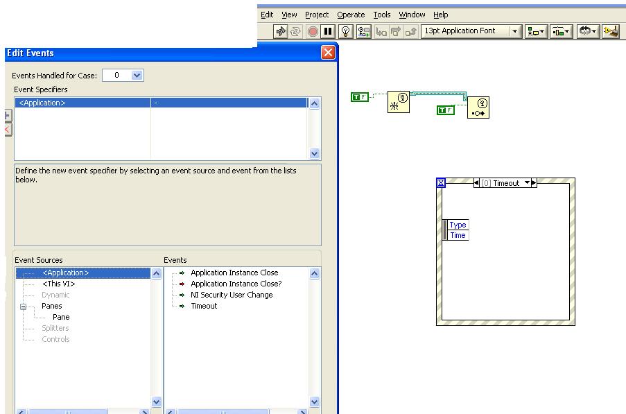
Task: Click the Run arrow toolbar icon
Action: [281, 31]
